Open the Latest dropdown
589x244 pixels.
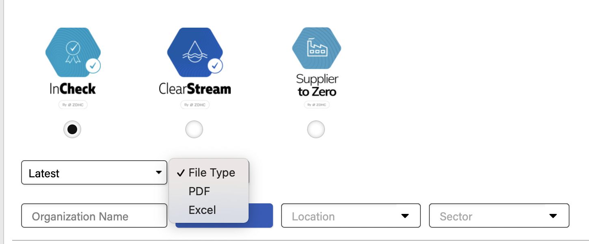(x=94, y=172)
